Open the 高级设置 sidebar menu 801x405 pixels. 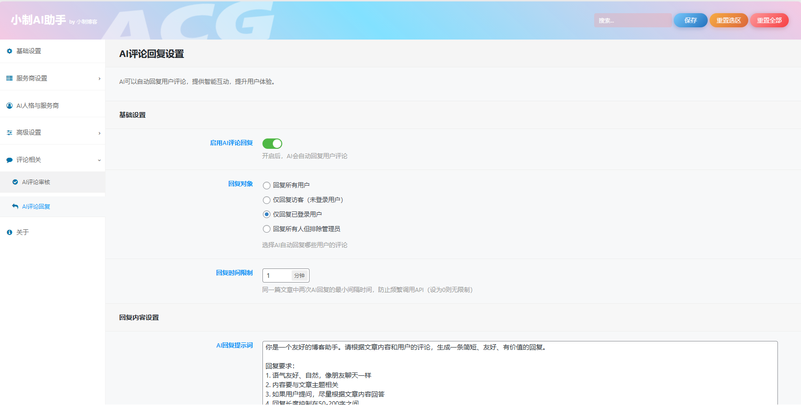pyautogui.click(x=52, y=133)
